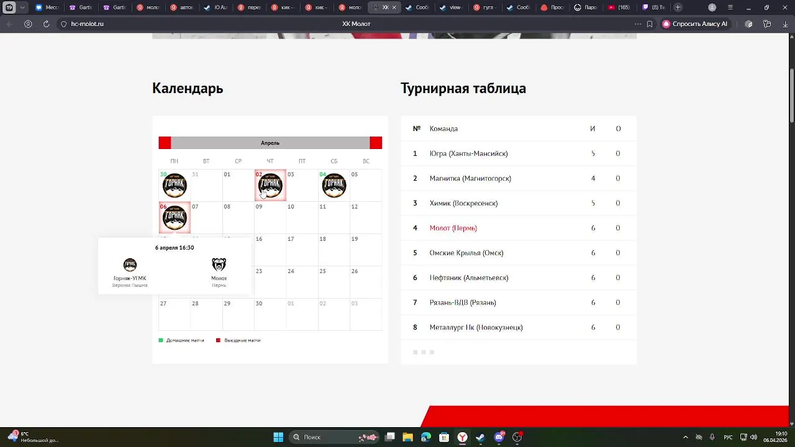
Task: Select Рязань-ВДВ (Рязань) team row
Action: tap(519, 302)
